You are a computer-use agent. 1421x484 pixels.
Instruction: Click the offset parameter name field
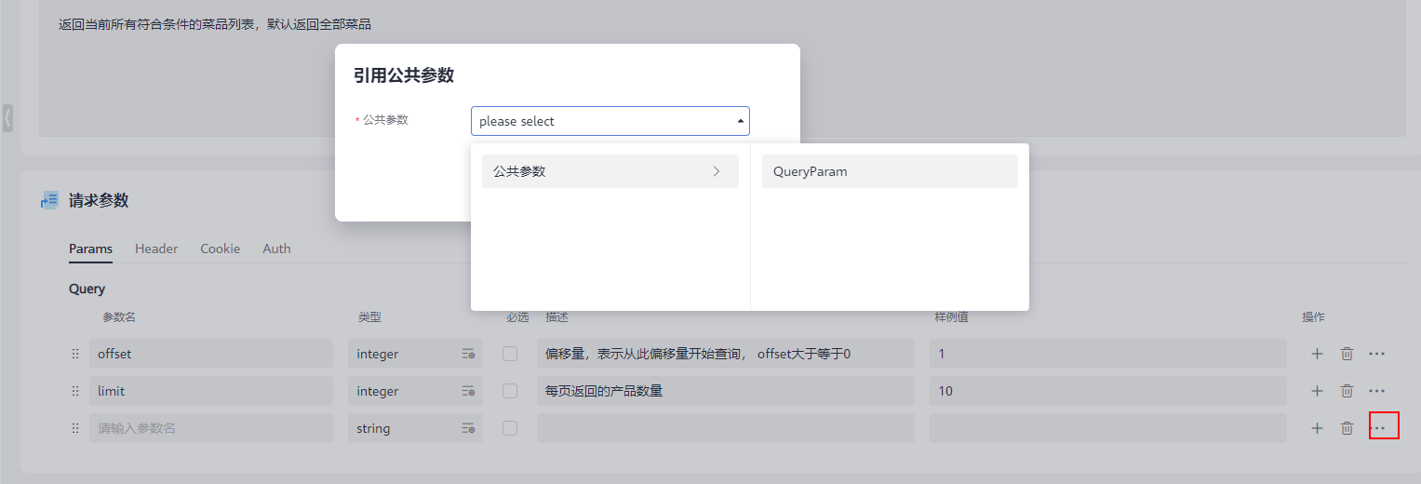tap(211, 354)
